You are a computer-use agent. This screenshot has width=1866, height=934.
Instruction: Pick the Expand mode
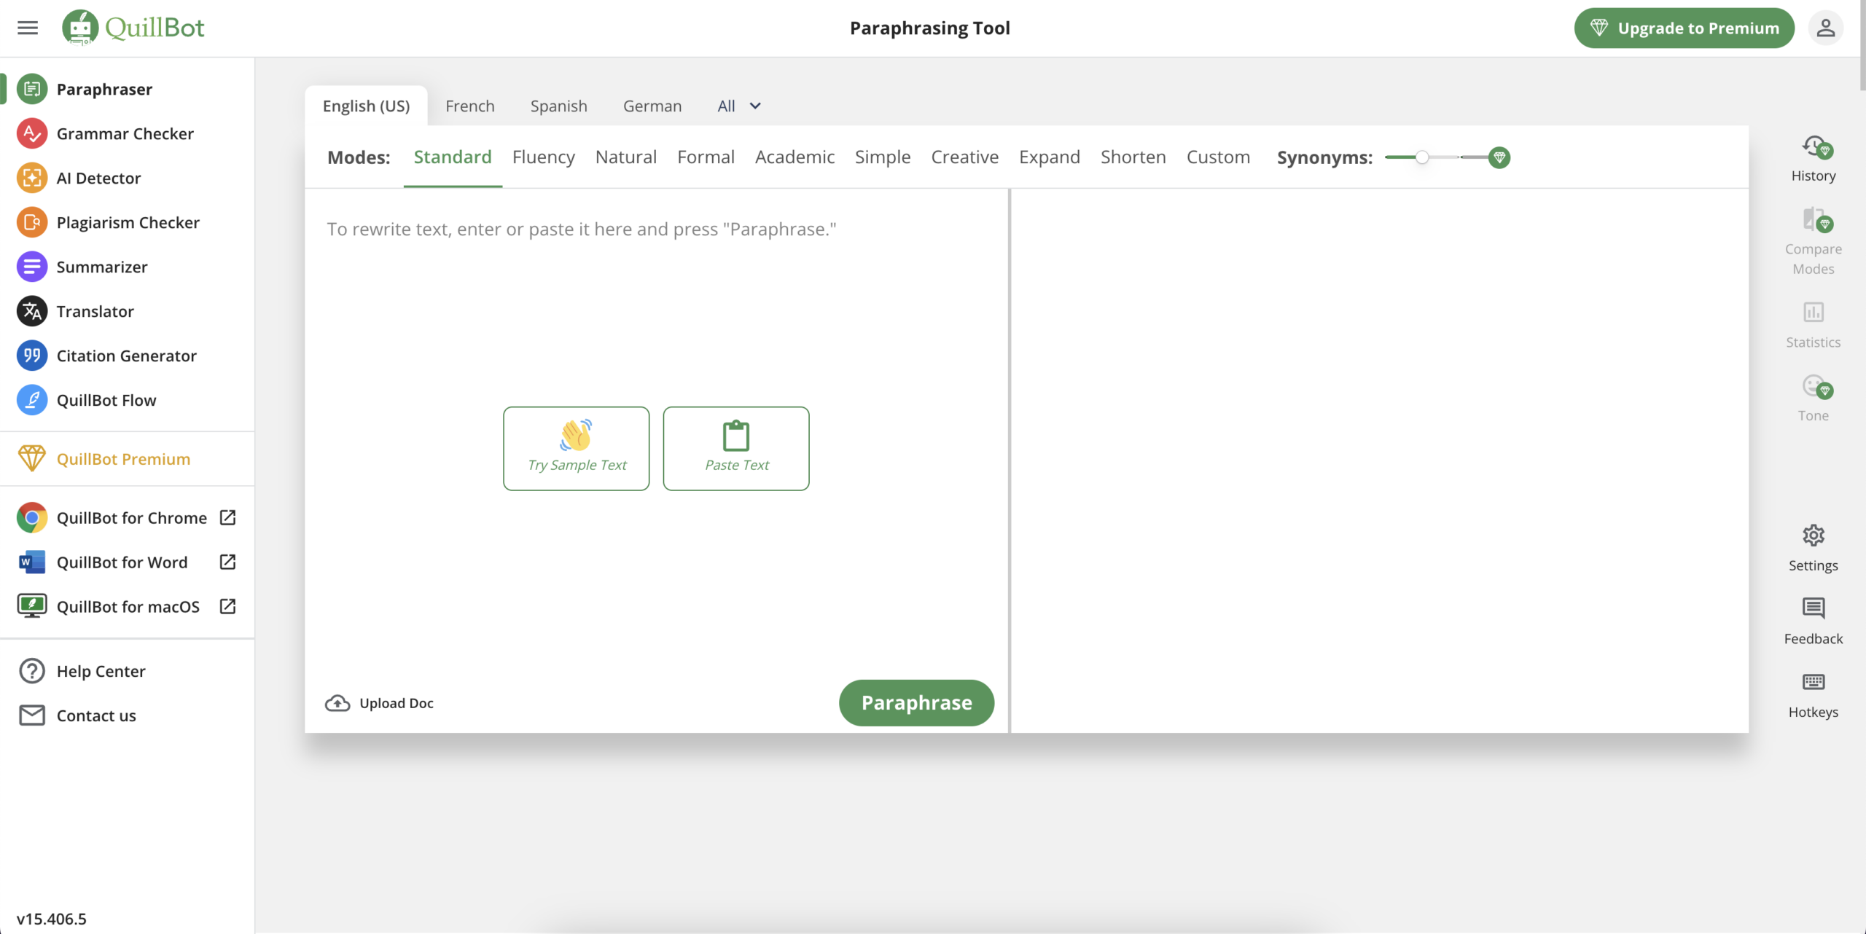pyautogui.click(x=1050, y=157)
